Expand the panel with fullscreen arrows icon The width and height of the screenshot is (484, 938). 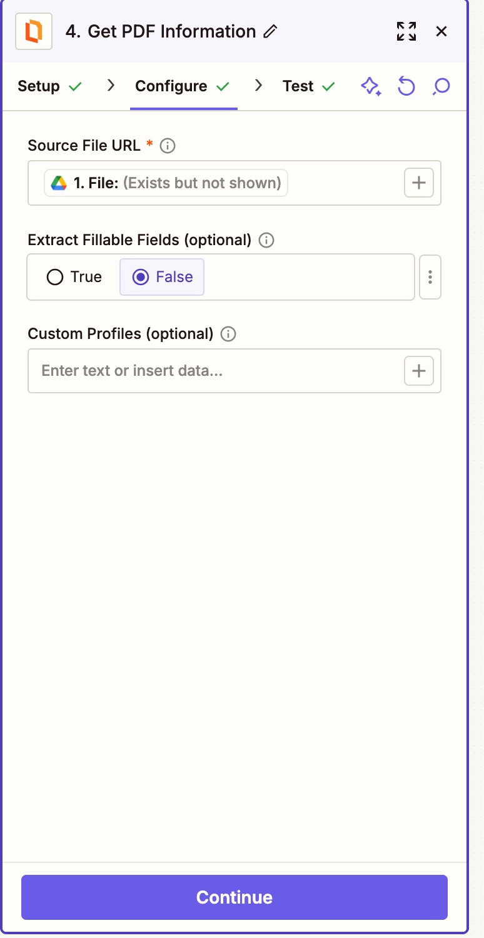(x=406, y=31)
